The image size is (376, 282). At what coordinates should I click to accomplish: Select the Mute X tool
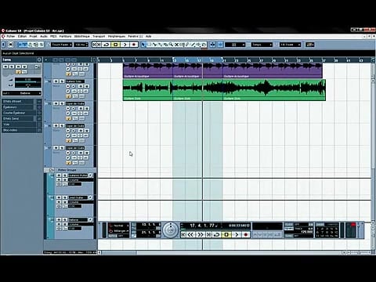(176, 45)
